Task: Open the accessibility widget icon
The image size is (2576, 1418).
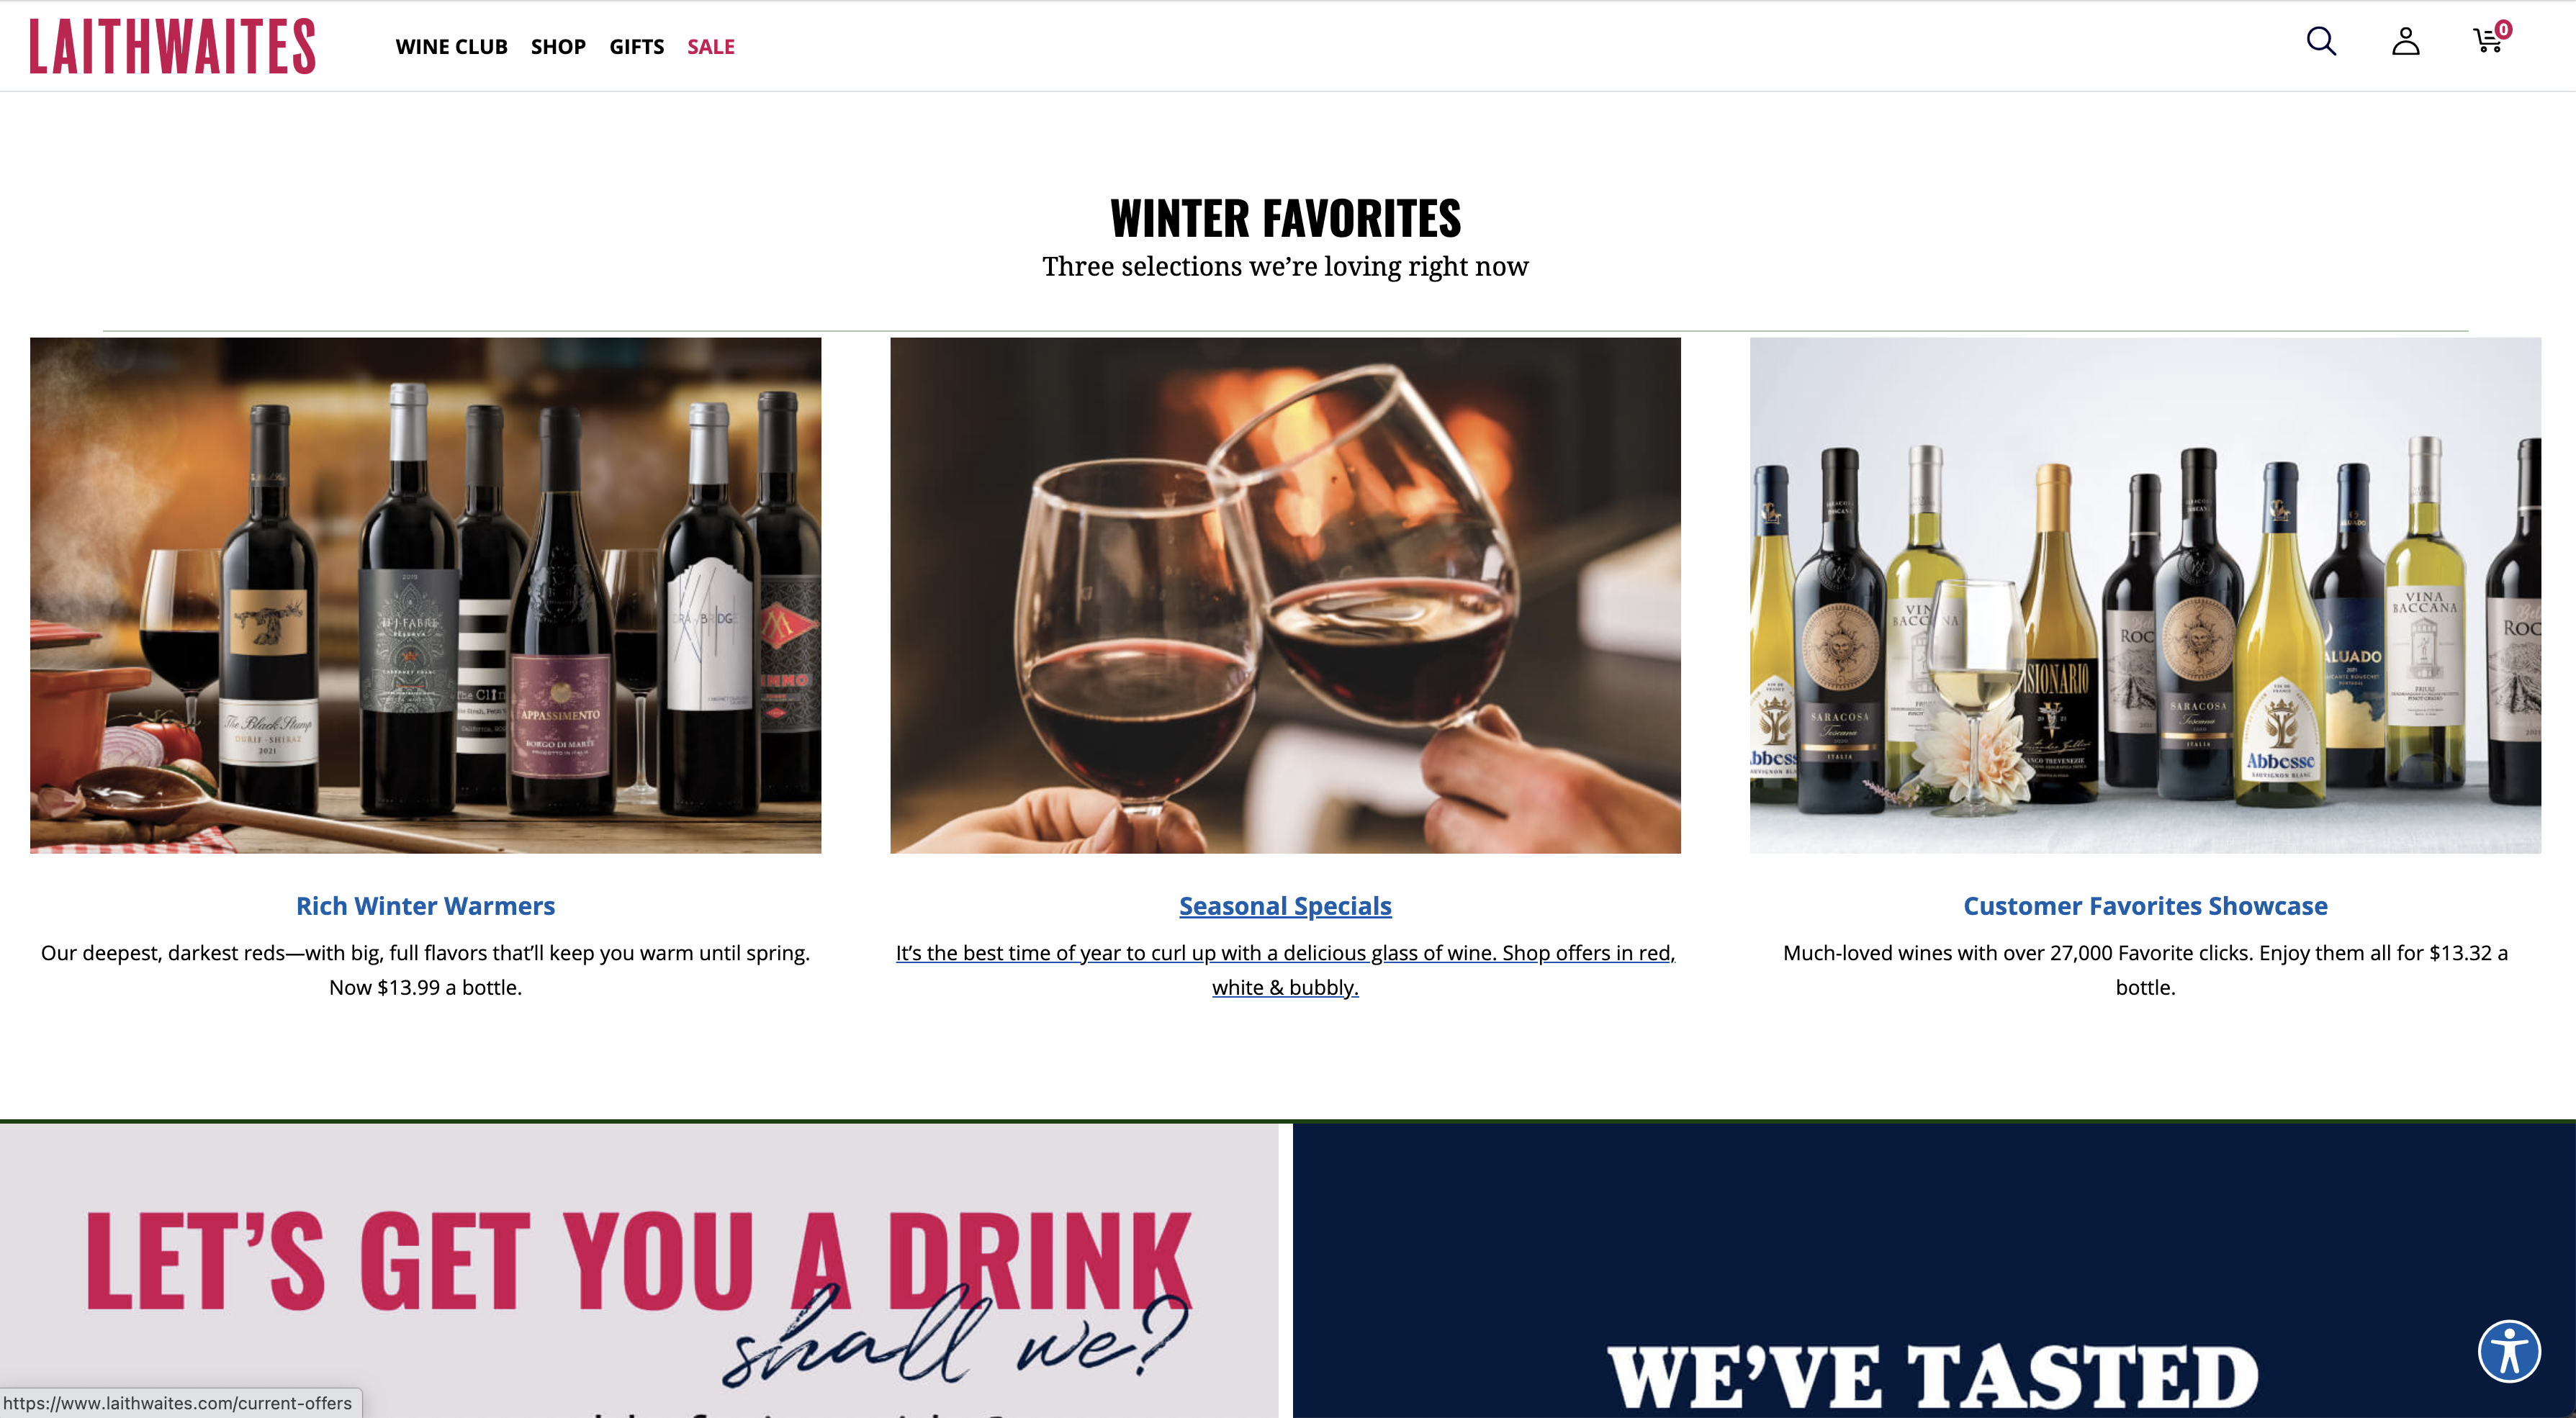Action: click(2509, 1350)
